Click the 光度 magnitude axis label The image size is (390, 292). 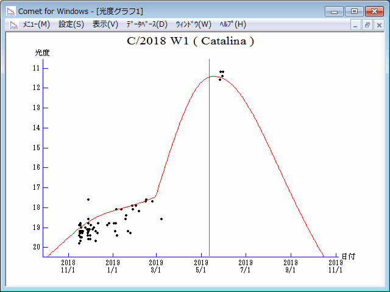[42, 53]
